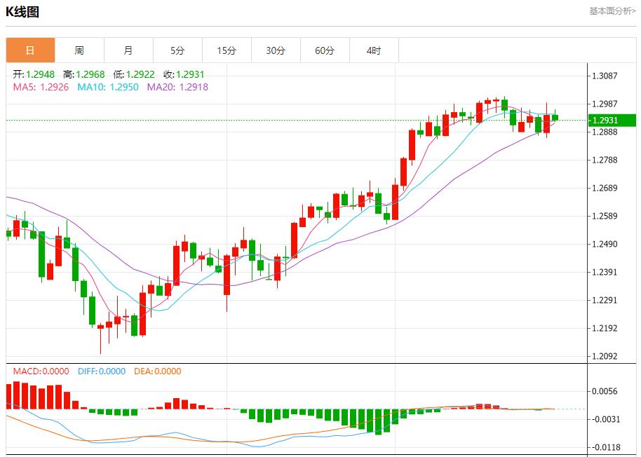This screenshot has width=641, height=457.
Task: Click the 高:1.2968 high price value
Action: pyautogui.click(x=83, y=74)
